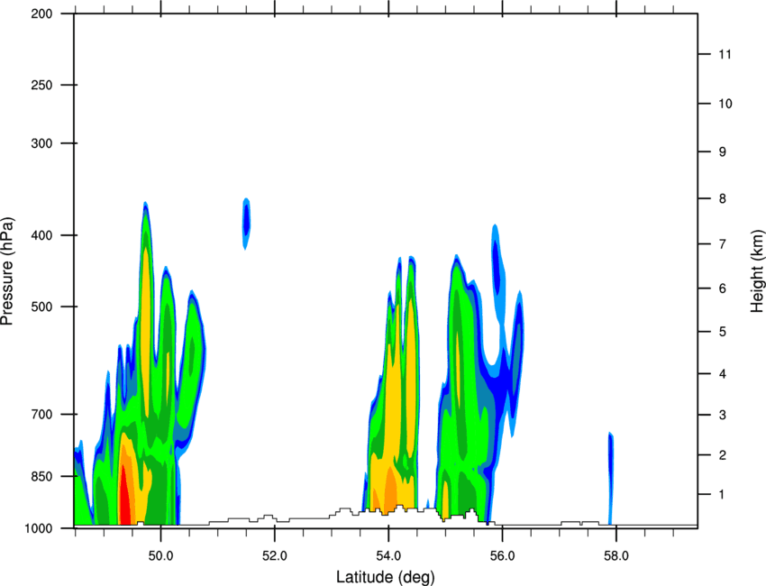Viewport: 766px width, 586px height.
Task: Click the 400 pressure tick label
Action: pyautogui.click(x=41, y=235)
